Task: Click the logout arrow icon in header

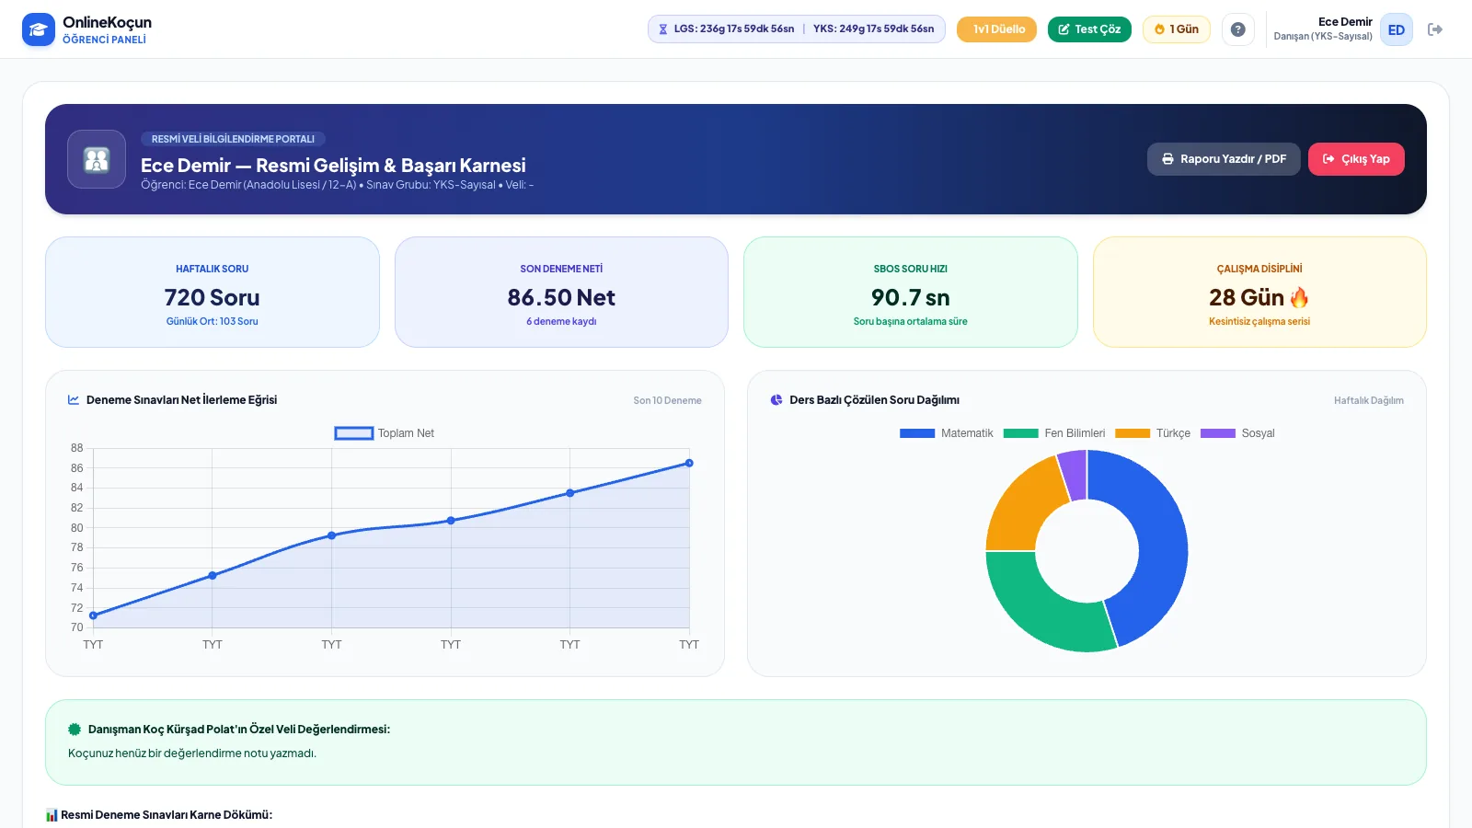Action: 1435,29
